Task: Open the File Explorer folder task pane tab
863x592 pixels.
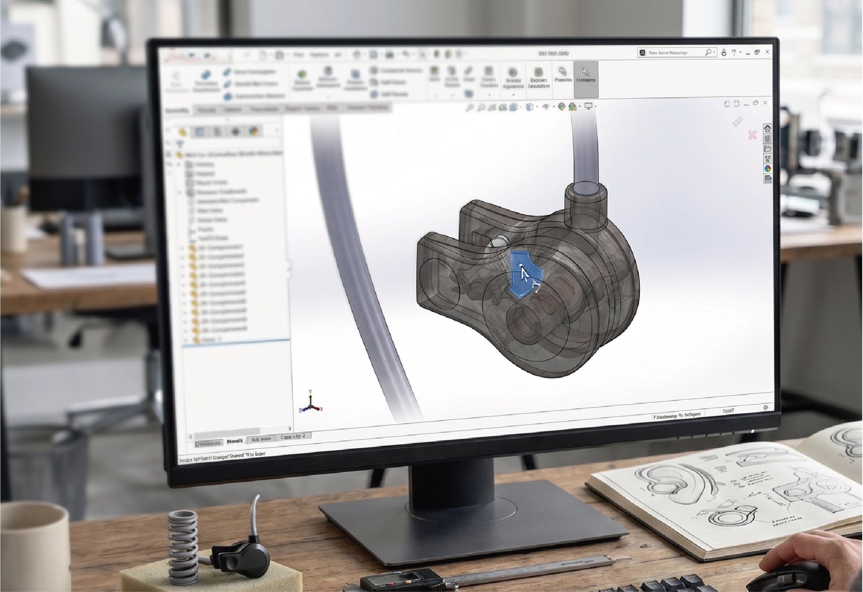Action: point(768,149)
